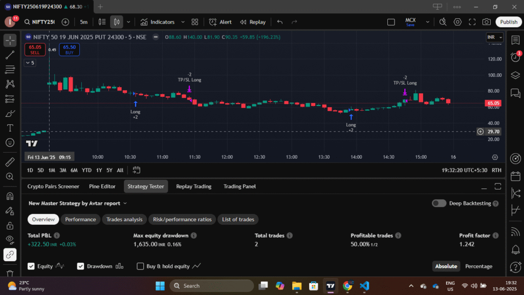524x295 pixels.
Task: Select the brush drawing tool
Action: tap(10, 114)
